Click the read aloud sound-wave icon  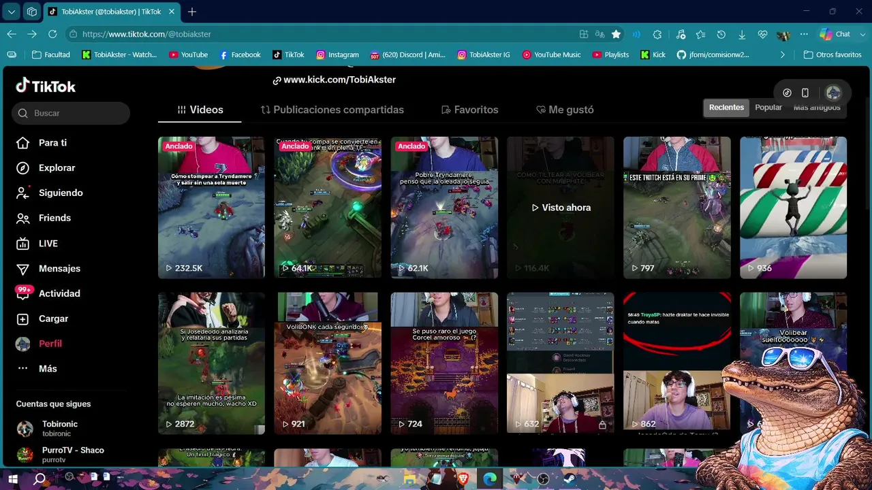636,34
